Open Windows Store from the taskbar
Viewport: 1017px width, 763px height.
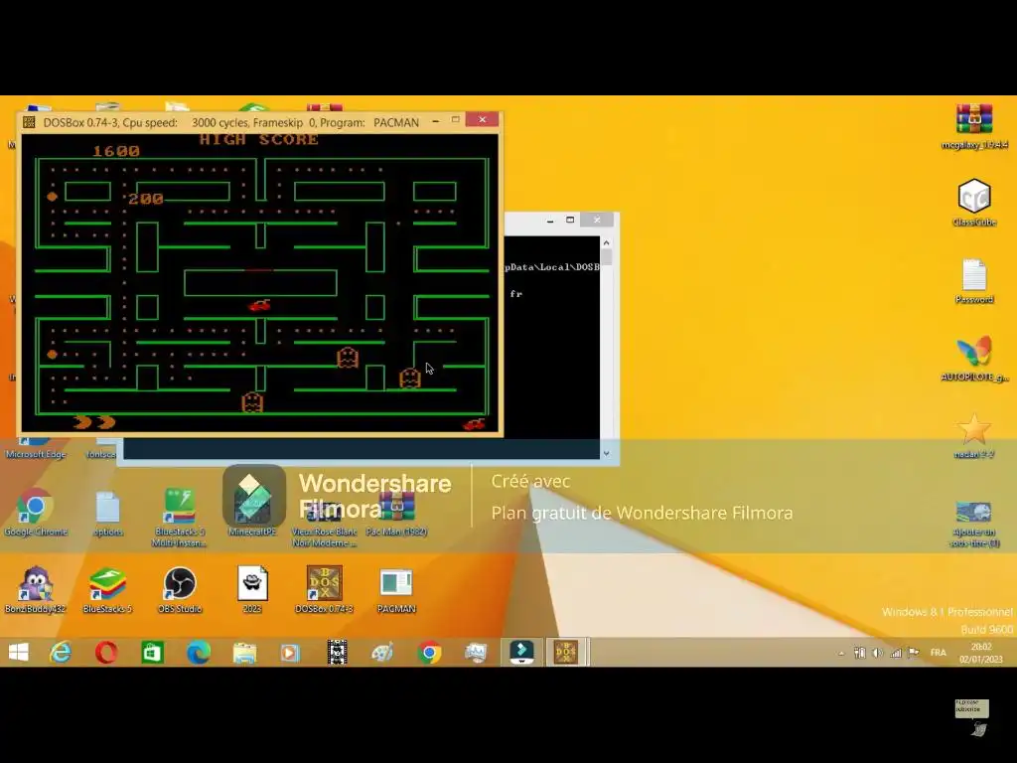(152, 652)
